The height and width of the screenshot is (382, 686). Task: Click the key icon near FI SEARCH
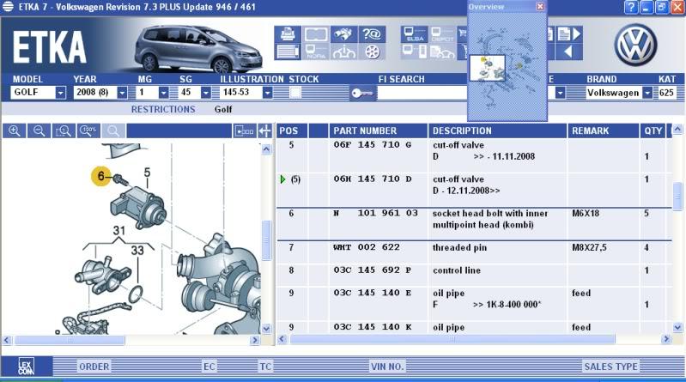pyautogui.click(x=362, y=93)
